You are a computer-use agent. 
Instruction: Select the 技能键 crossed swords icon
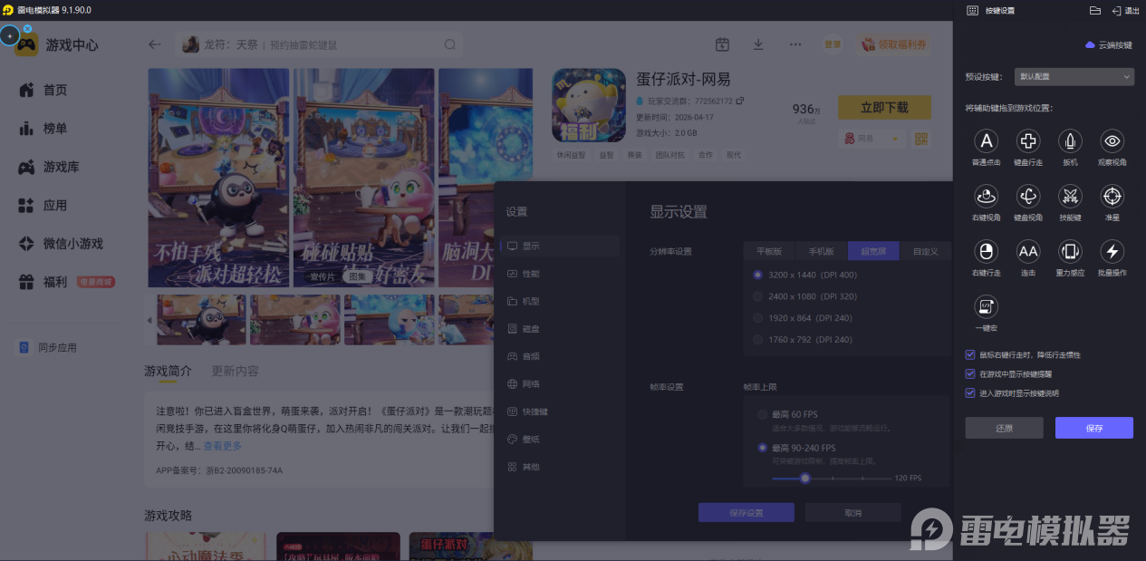(1070, 196)
